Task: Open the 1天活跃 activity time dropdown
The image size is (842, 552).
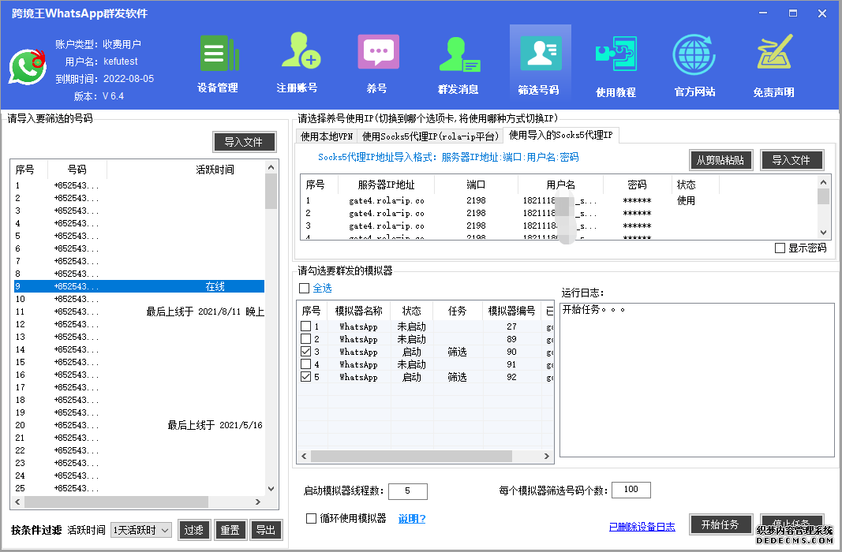Action: 140,530
